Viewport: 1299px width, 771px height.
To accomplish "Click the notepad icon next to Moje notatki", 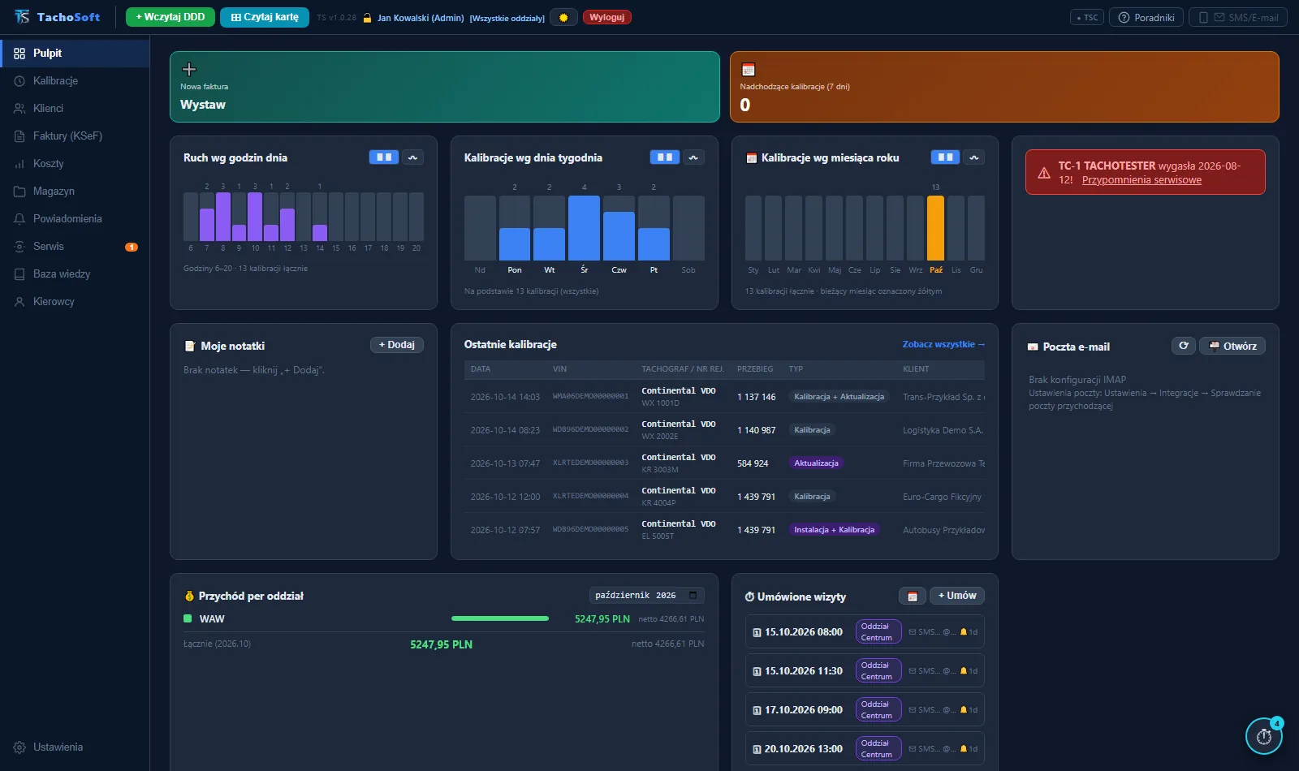I will point(190,346).
